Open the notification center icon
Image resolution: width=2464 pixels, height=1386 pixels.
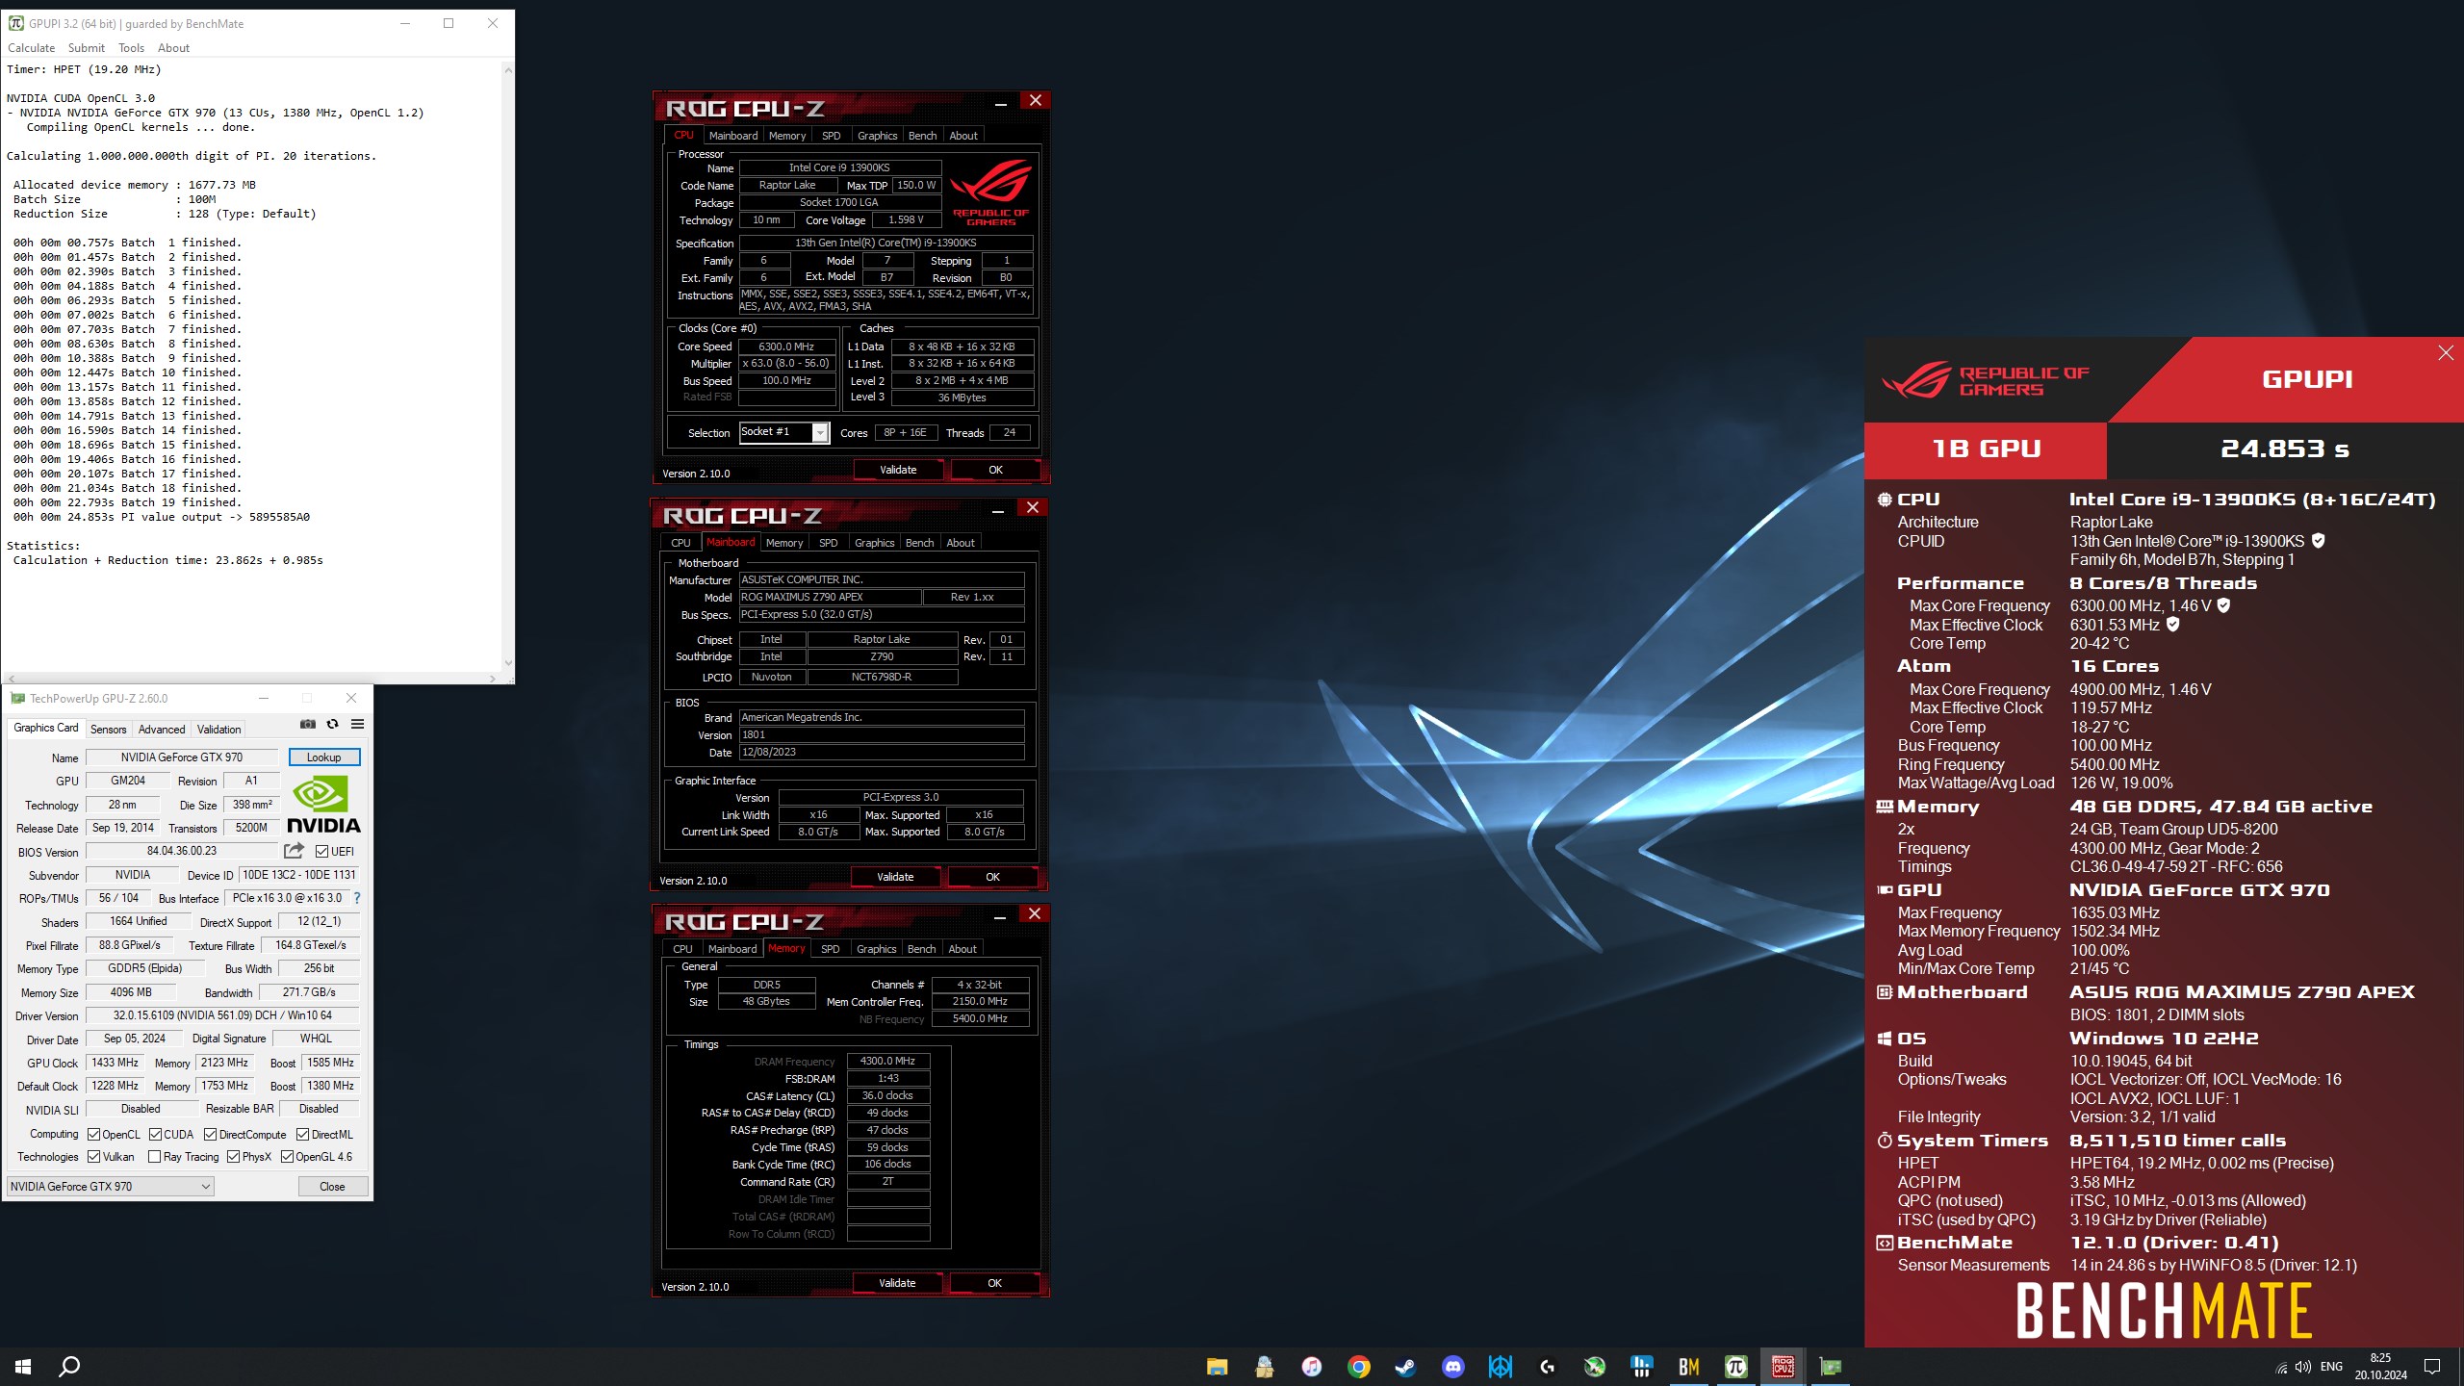click(x=2432, y=1367)
